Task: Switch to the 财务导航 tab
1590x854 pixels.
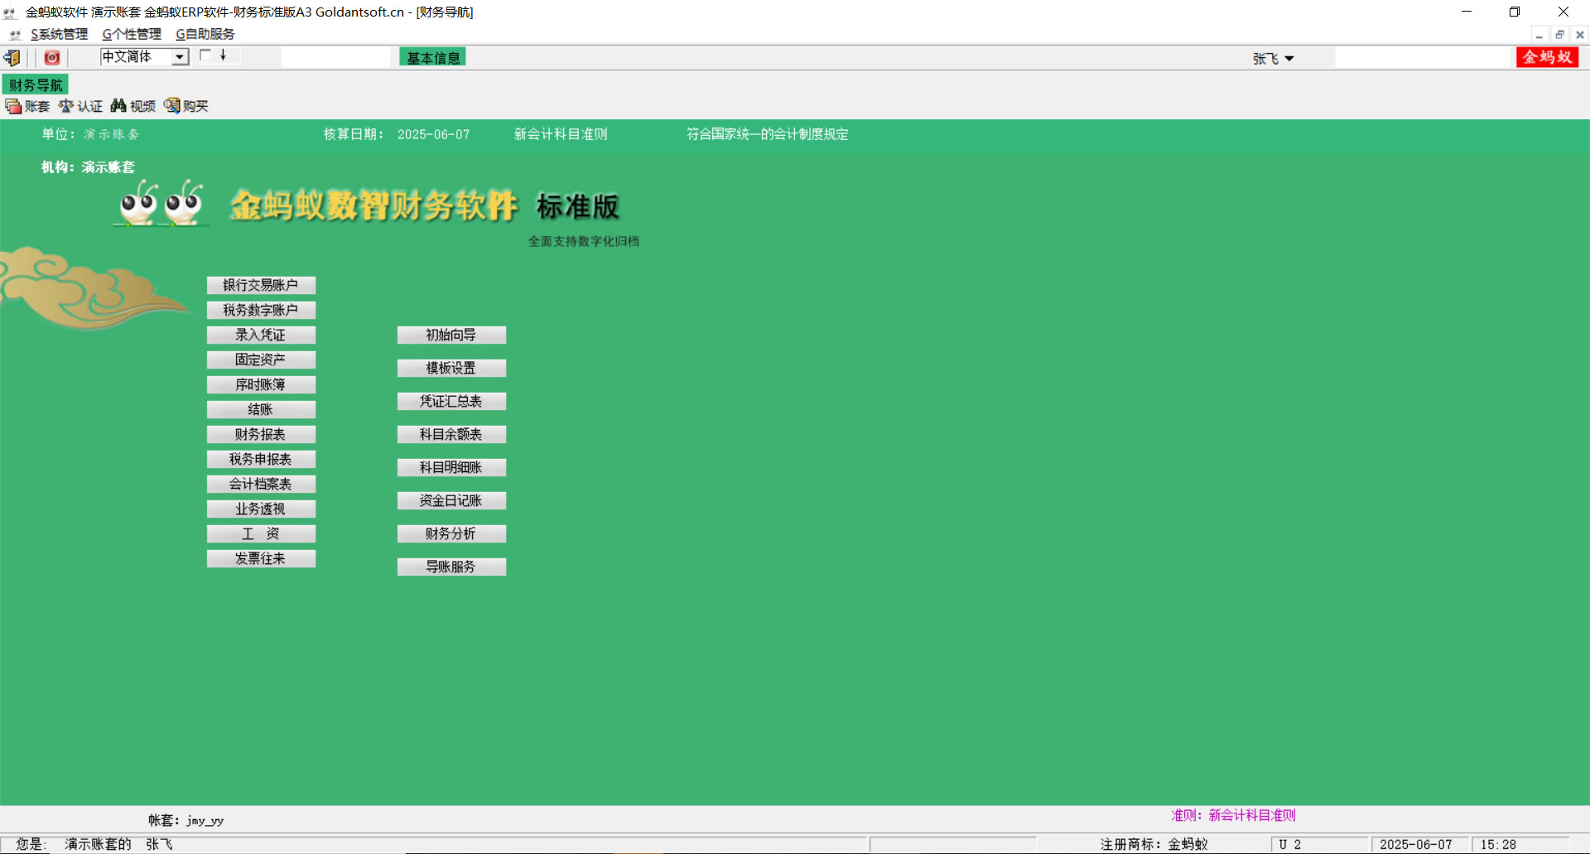Action: pyautogui.click(x=36, y=85)
